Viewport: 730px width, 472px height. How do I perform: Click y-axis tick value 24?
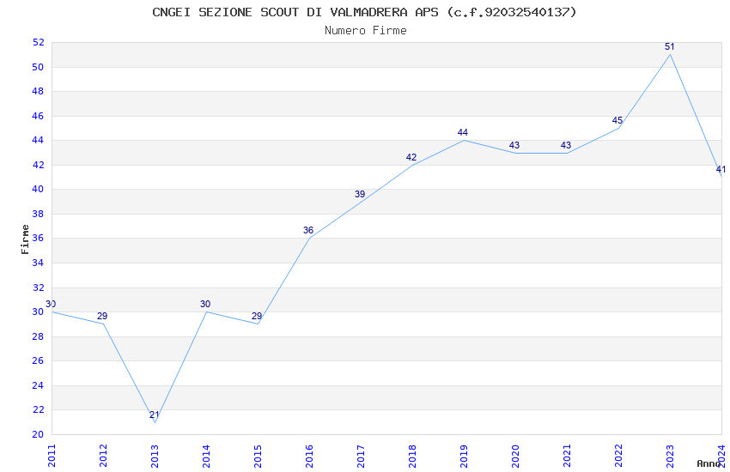38,385
